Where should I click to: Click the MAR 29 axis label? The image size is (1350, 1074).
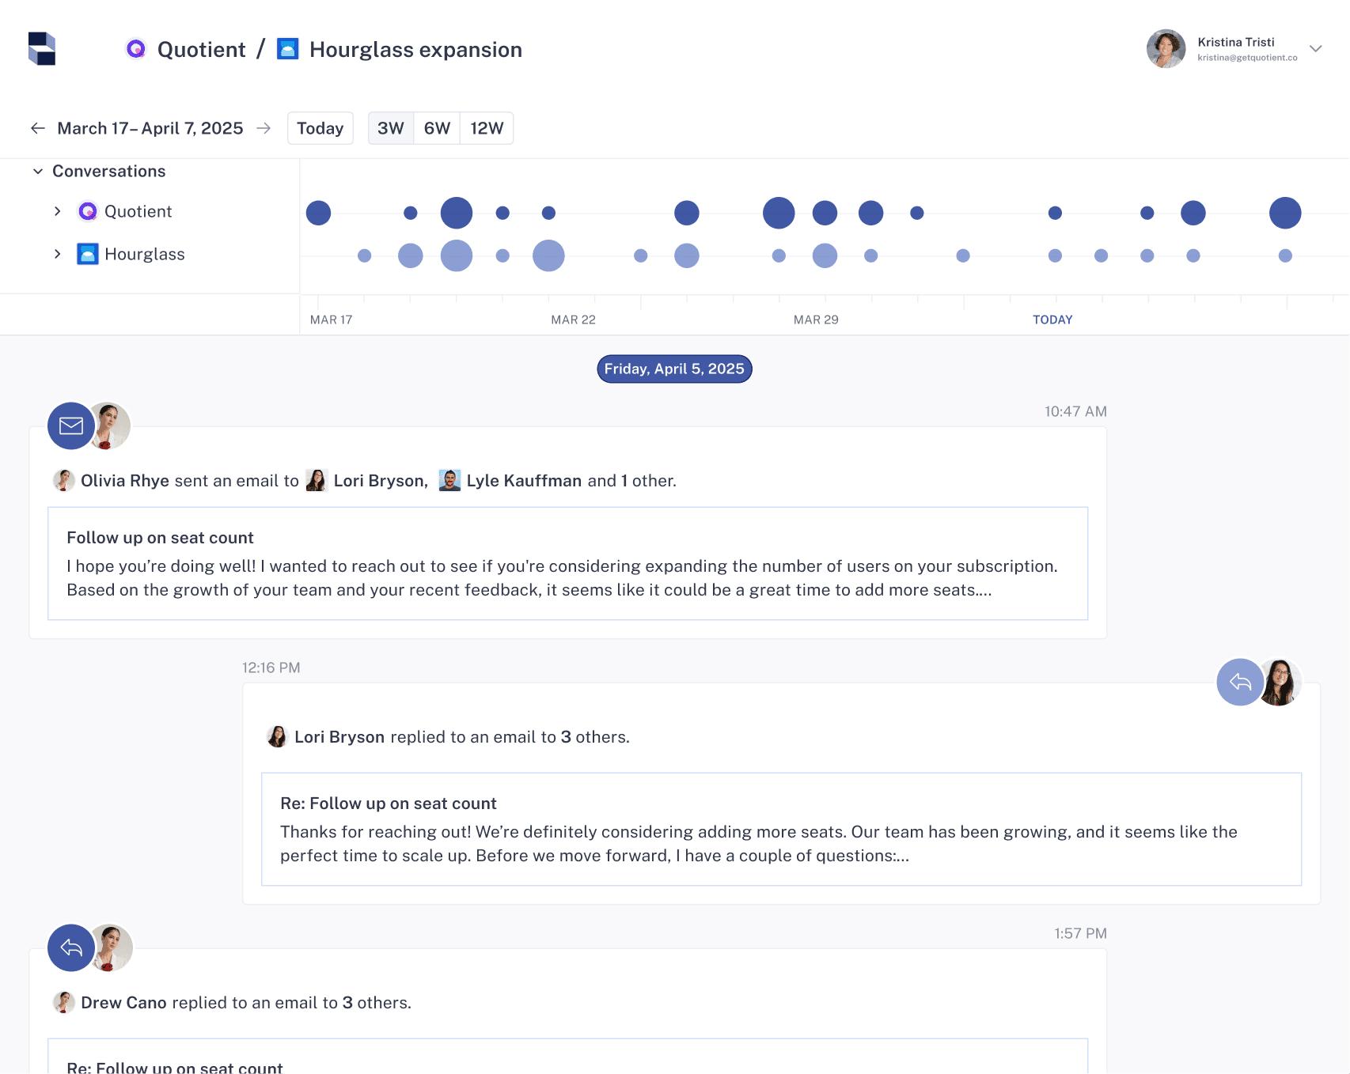(816, 320)
